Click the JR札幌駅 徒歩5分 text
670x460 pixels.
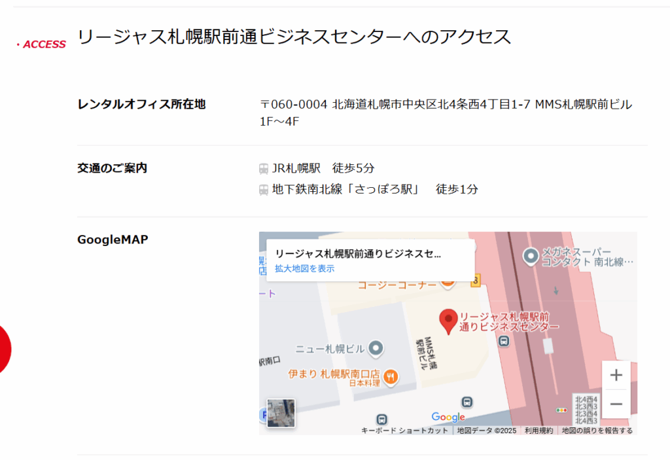[x=323, y=168]
